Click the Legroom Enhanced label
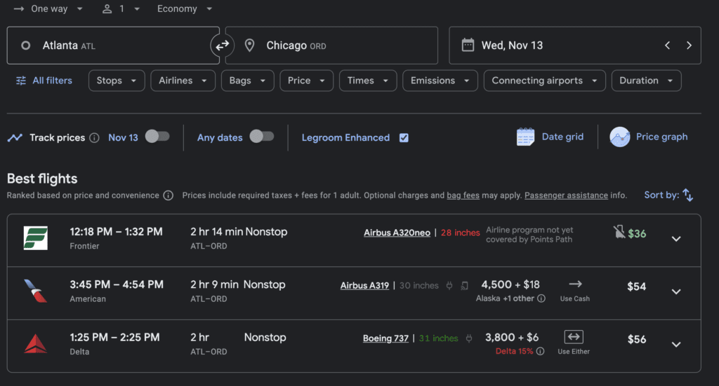This screenshot has height=386, width=719. point(345,138)
